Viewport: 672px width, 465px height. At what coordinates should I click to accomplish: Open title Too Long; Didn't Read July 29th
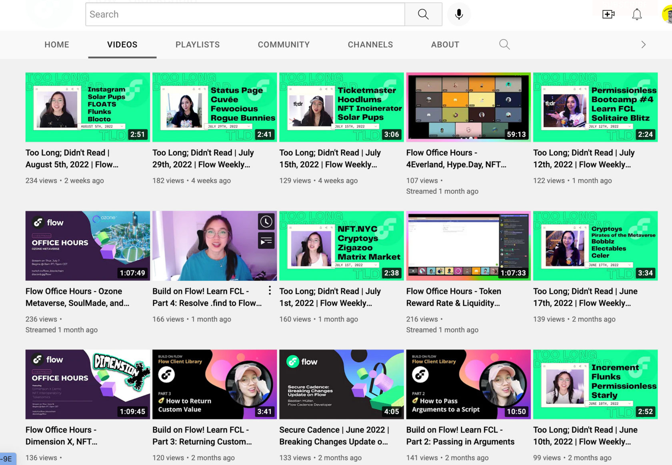point(203,159)
